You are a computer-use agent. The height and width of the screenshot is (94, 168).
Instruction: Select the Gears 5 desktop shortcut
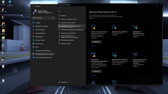(x=3, y=17)
